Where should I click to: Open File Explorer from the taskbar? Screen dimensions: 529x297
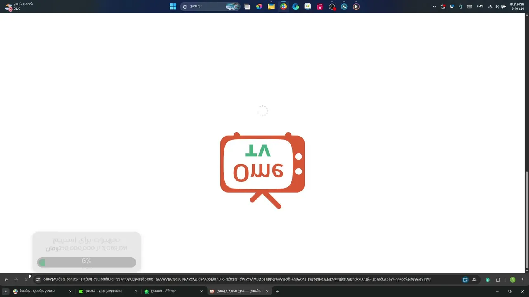(x=271, y=7)
